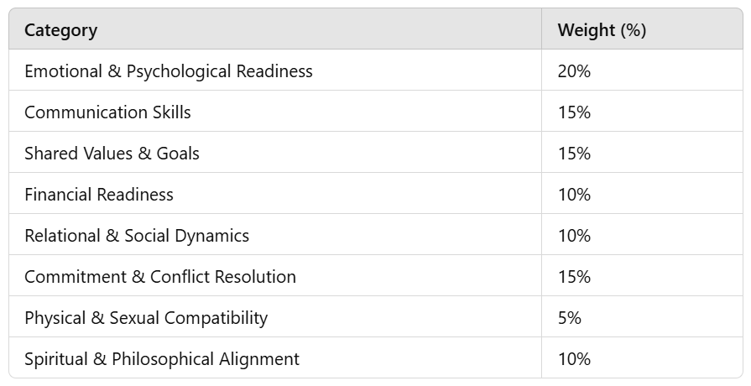Select the Commitment & Conflict Resolution cell
Screen dimensions: 751x386
[160, 277]
